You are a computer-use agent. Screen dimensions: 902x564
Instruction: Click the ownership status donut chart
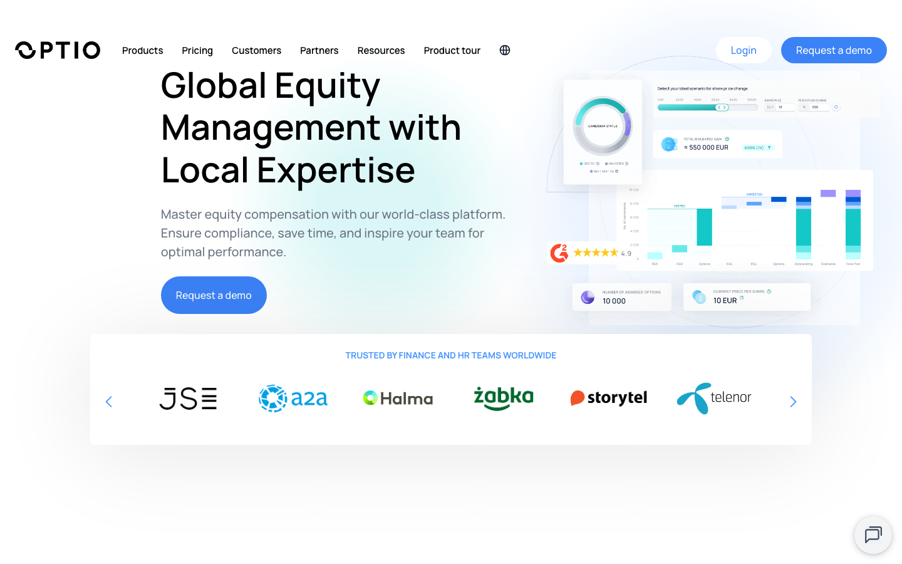pyautogui.click(x=603, y=126)
